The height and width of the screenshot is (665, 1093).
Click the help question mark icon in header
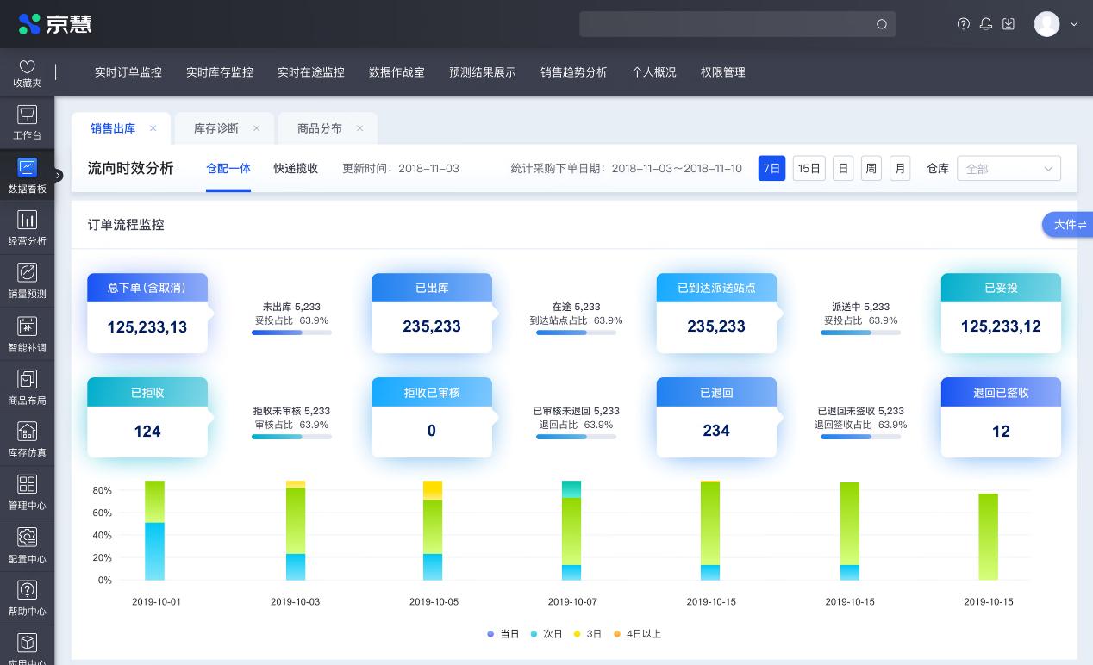coord(964,24)
